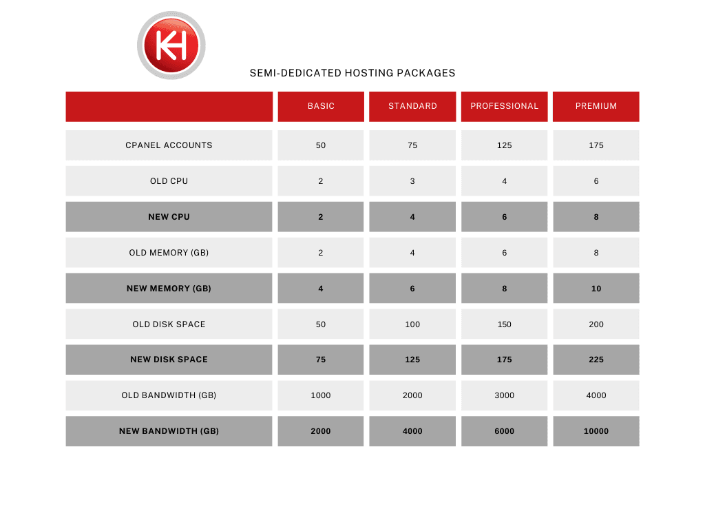Select the New Bandwidth (GB) row label

[169, 431]
